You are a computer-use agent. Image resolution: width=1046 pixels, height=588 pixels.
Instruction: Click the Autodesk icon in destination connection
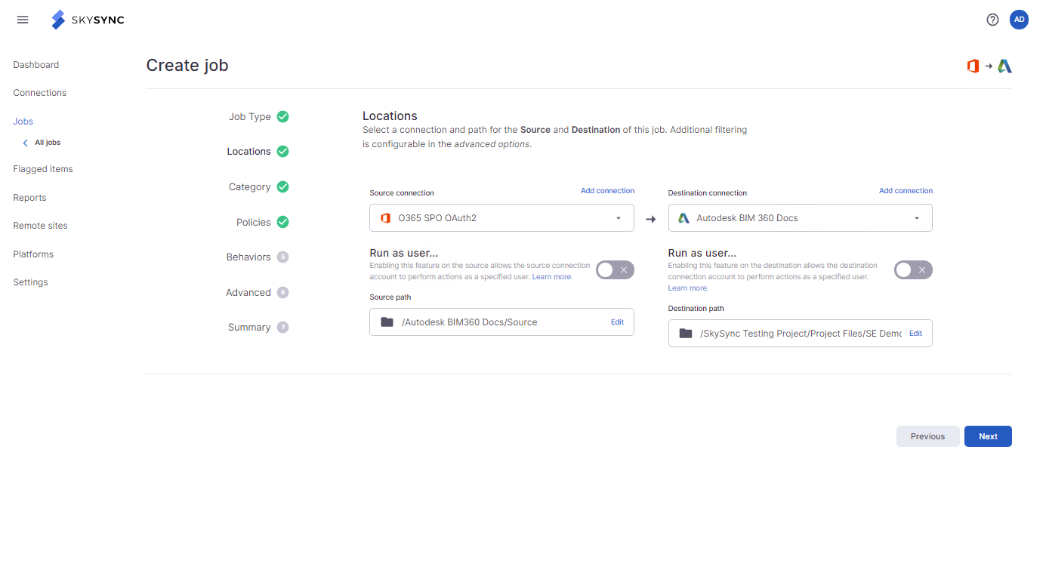click(683, 218)
